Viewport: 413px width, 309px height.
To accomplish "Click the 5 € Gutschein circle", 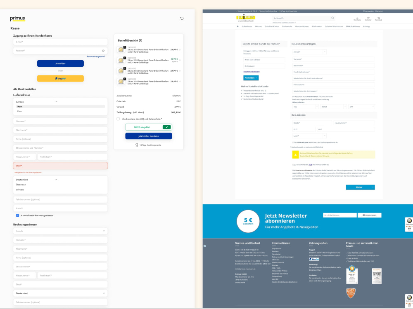I will (248, 221).
